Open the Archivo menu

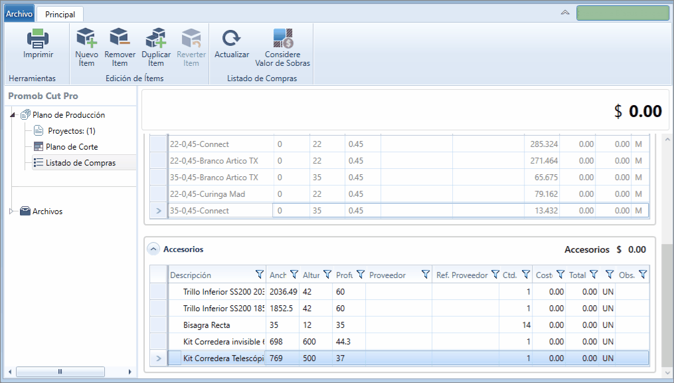tap(19, 14)
